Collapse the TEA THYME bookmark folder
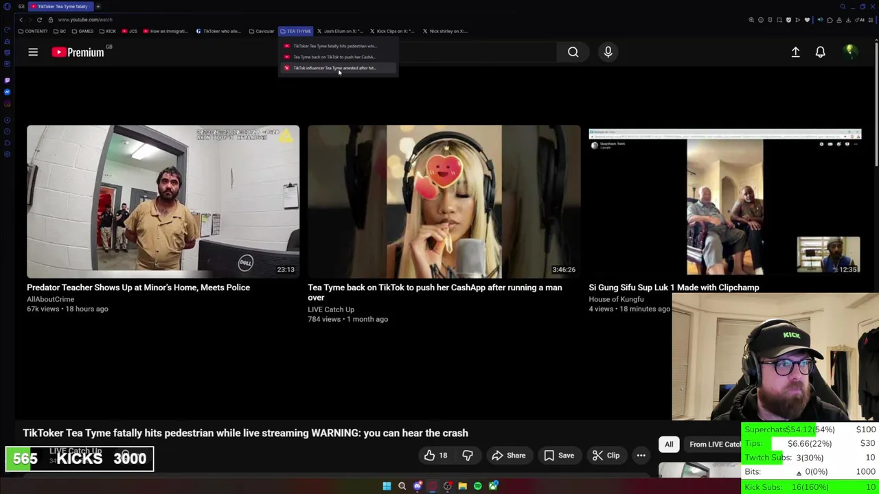879x494 pixels. pos(296,31)
